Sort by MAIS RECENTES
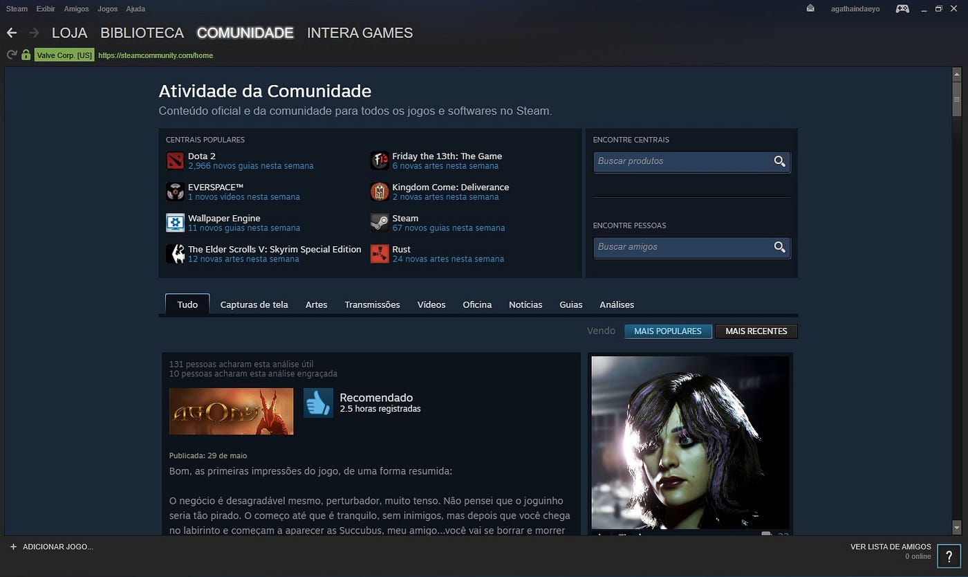Viewport: 968px width, 577px height. [x=756, y=331]
